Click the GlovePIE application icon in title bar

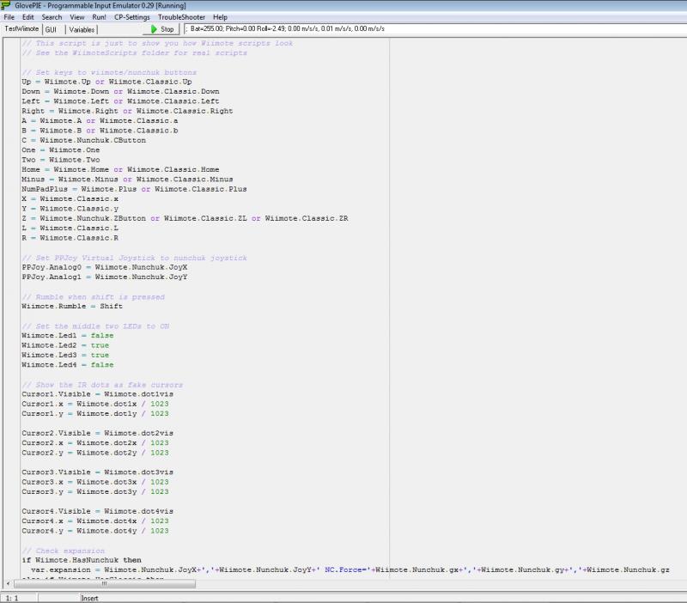point(7,6)
